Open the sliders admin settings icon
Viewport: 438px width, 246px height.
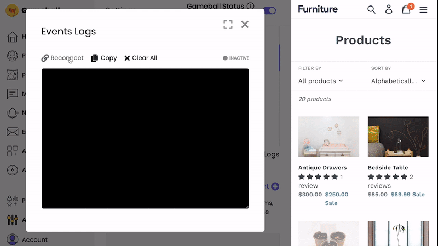pyautogui.click(x=12, y=220)
